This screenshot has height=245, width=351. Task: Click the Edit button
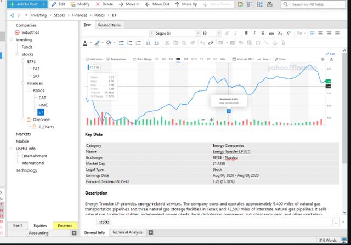(x=58, y=4)
